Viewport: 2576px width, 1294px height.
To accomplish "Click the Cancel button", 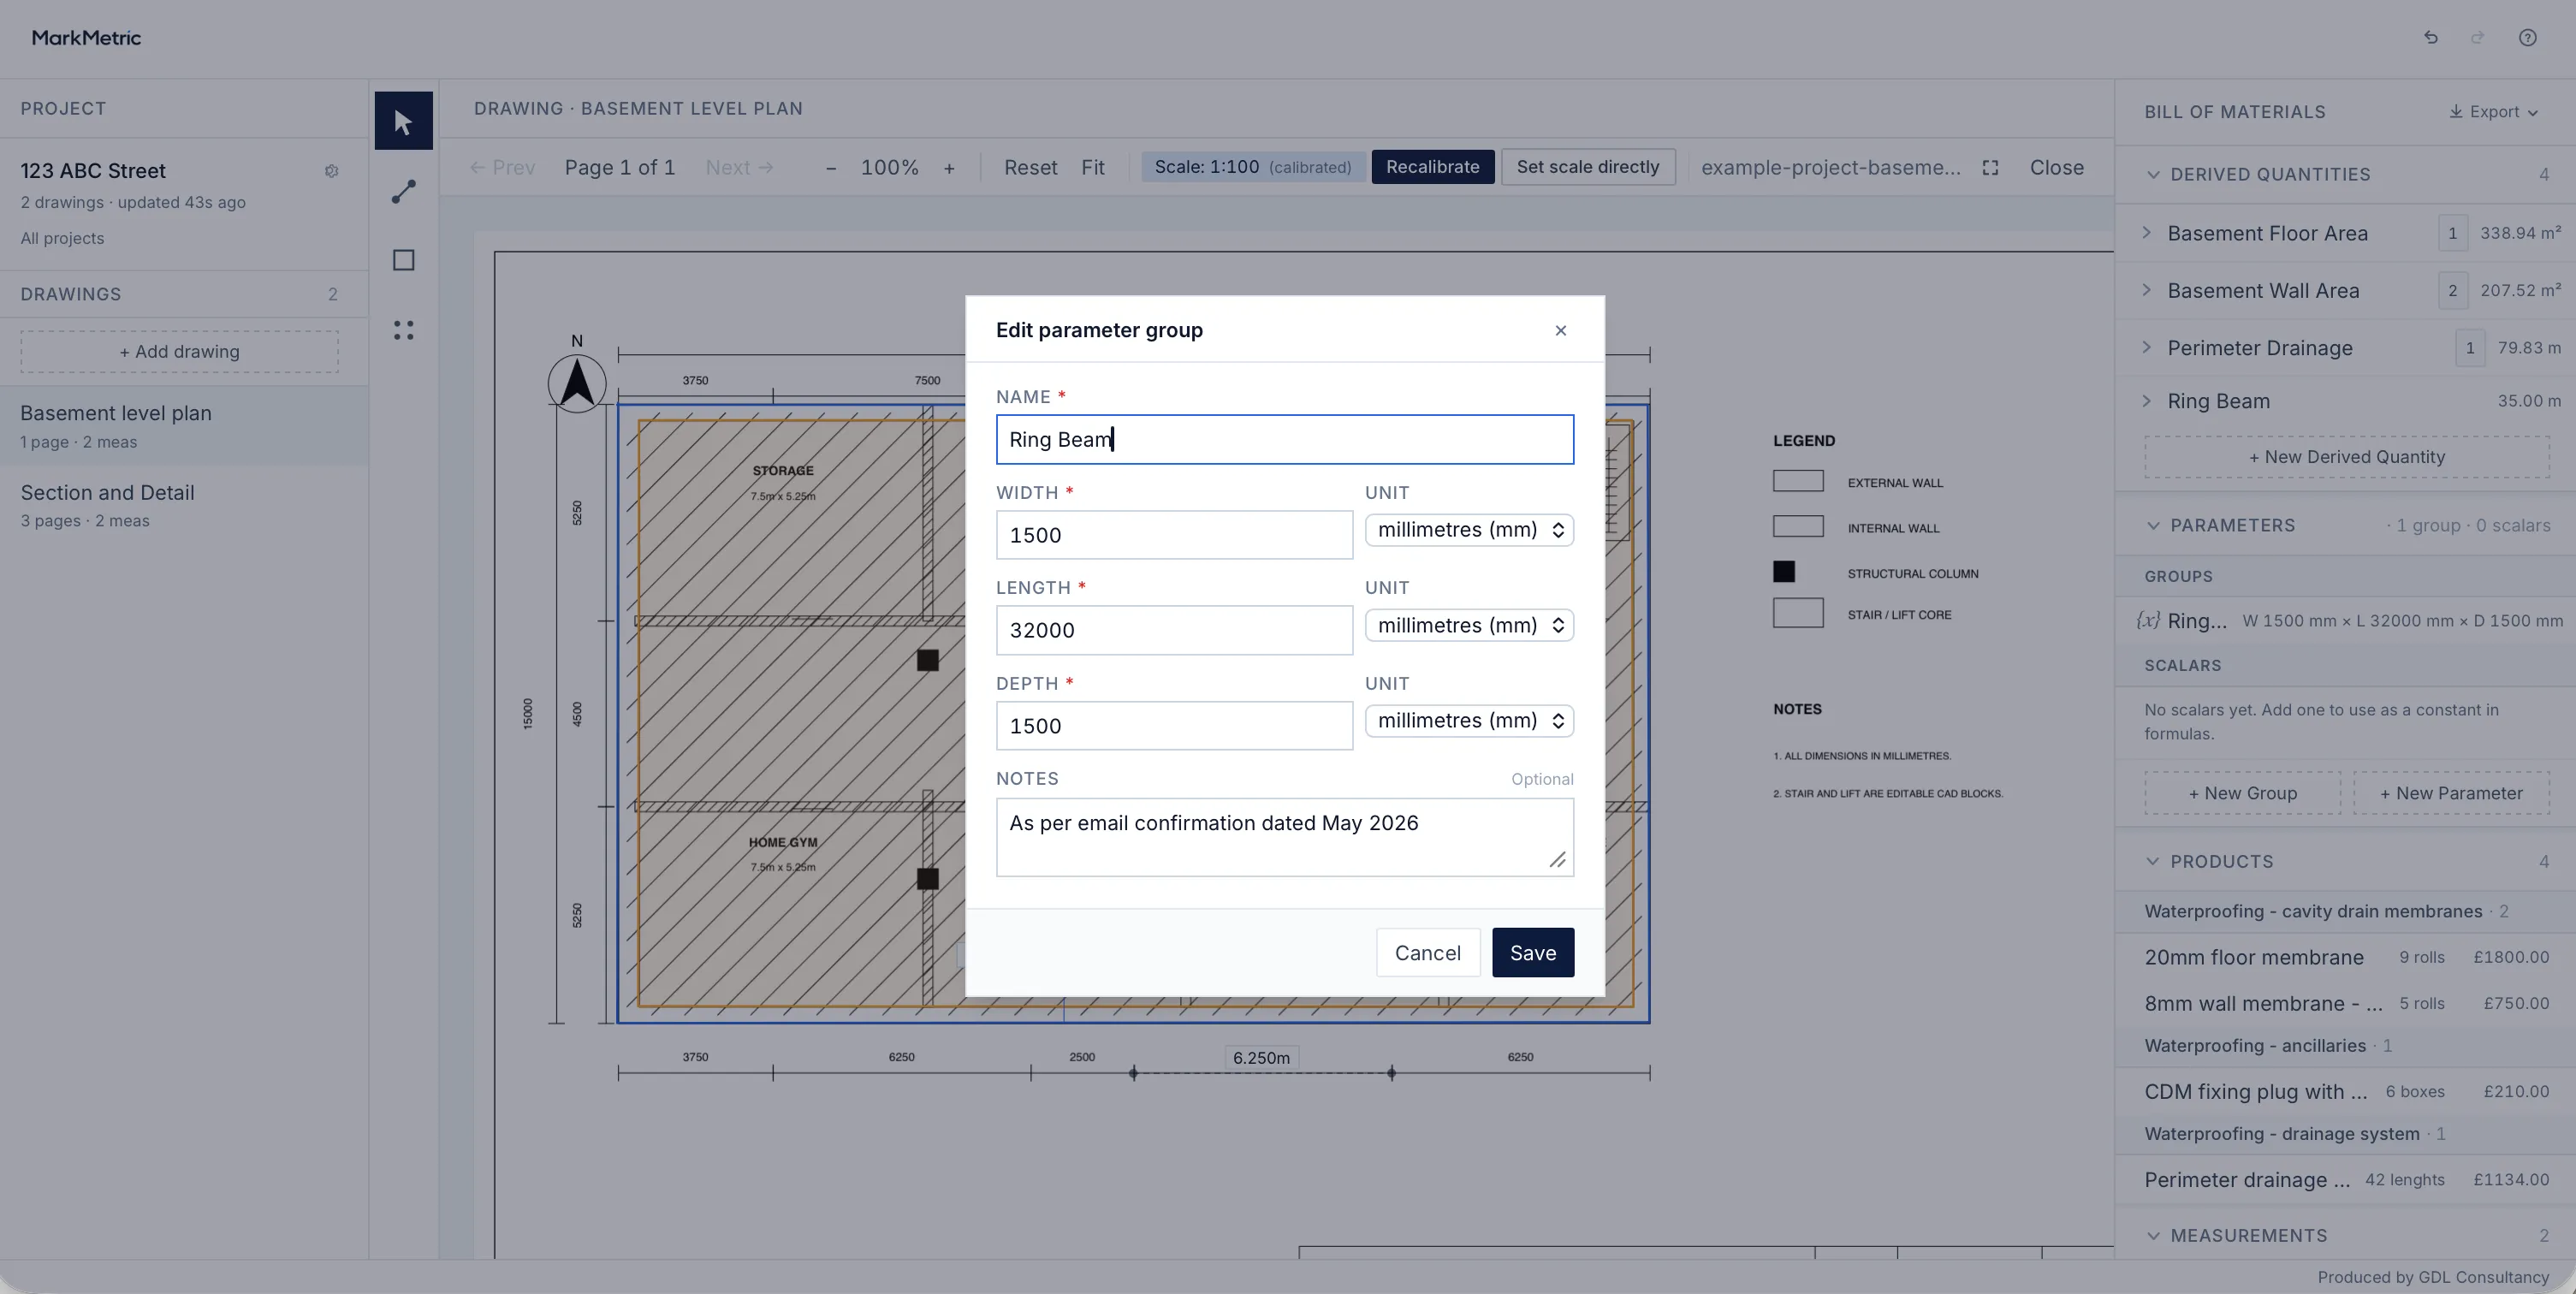I will point(1427,953).
